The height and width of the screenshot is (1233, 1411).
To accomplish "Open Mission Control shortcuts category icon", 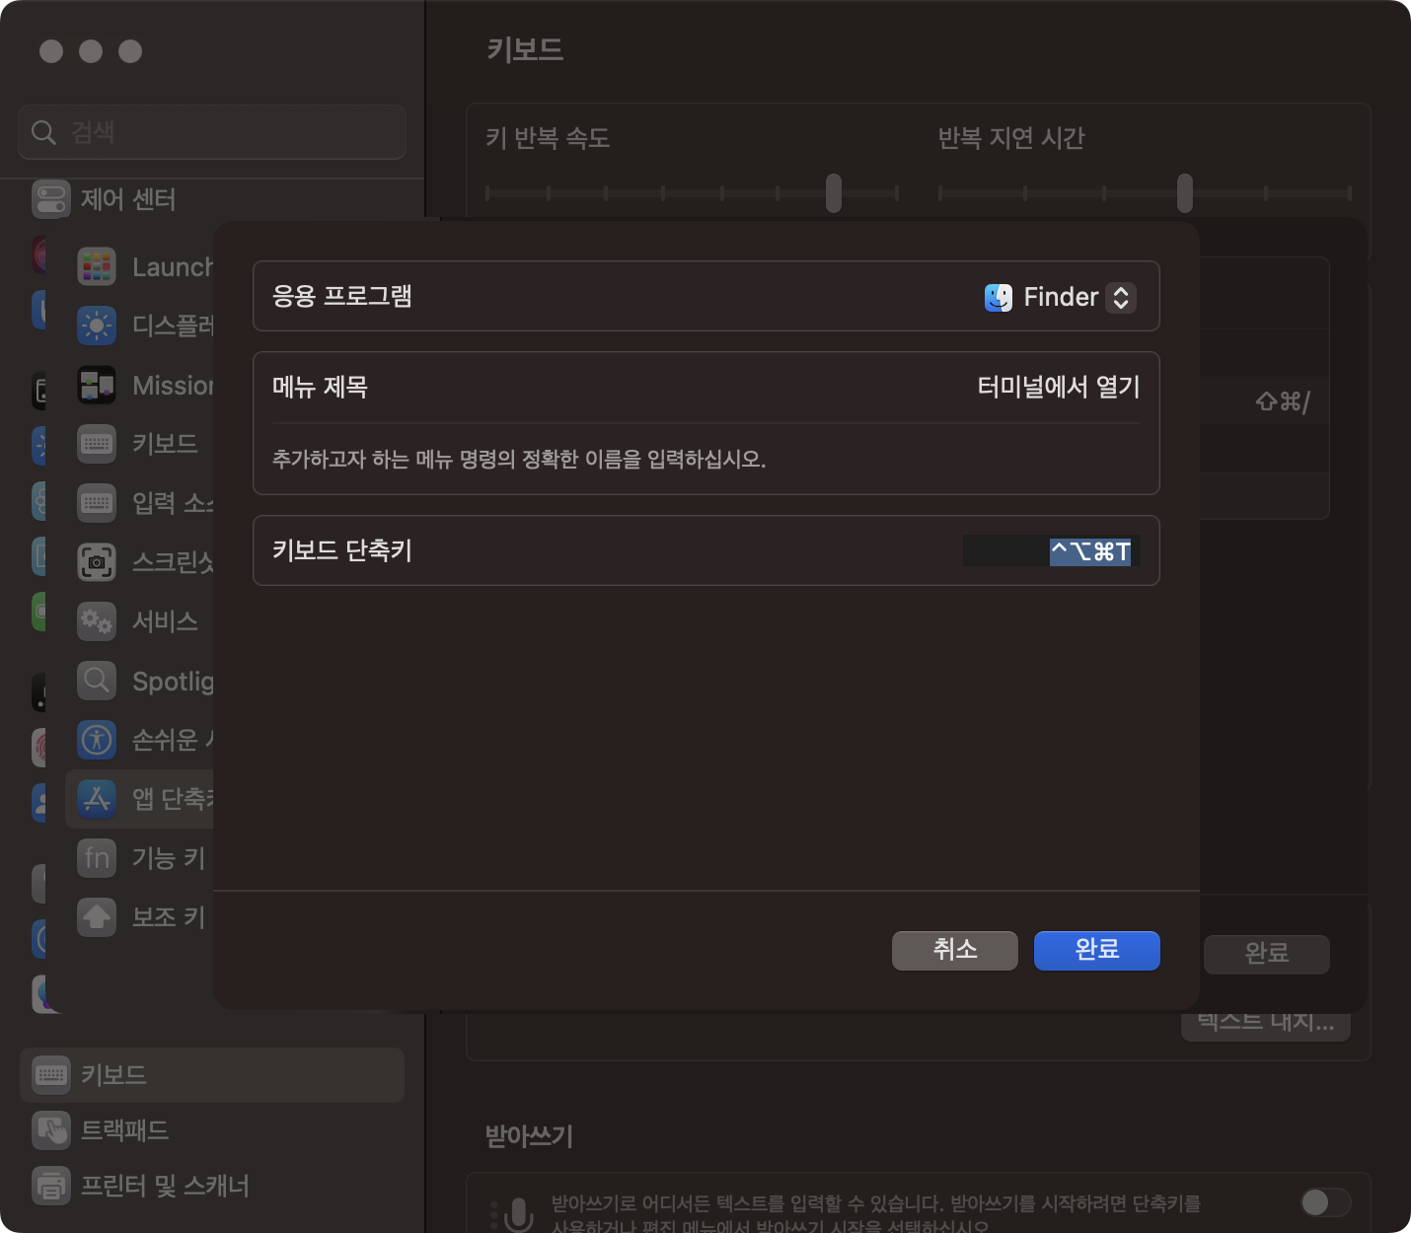I will 97,386.
